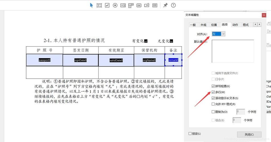
Task: Open the 外观 tab
Action: (203, 25)
